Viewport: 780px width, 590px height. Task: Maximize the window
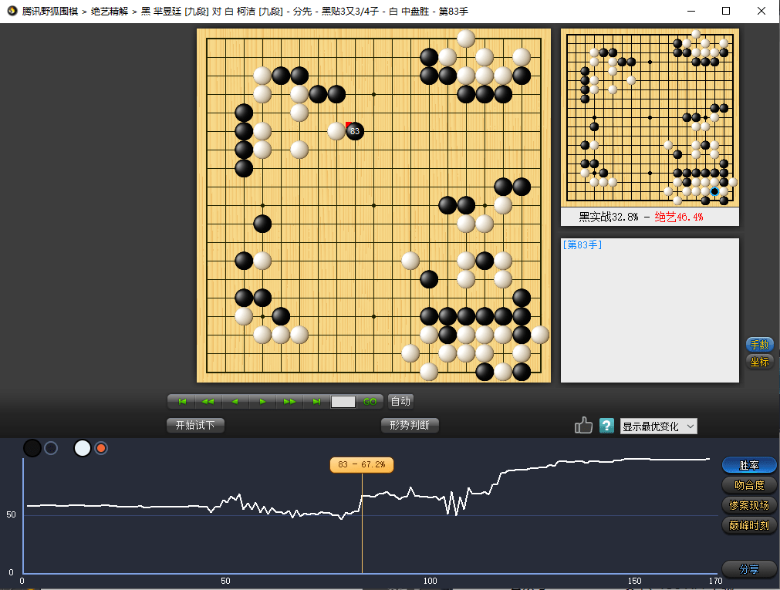tap(726, 11)
